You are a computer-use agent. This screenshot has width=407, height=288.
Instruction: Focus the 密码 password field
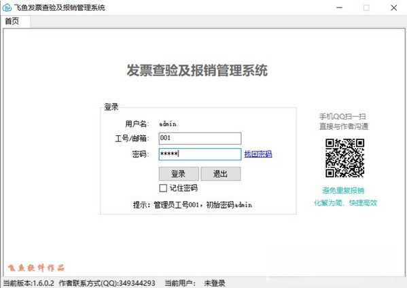[x=200, y=154]
